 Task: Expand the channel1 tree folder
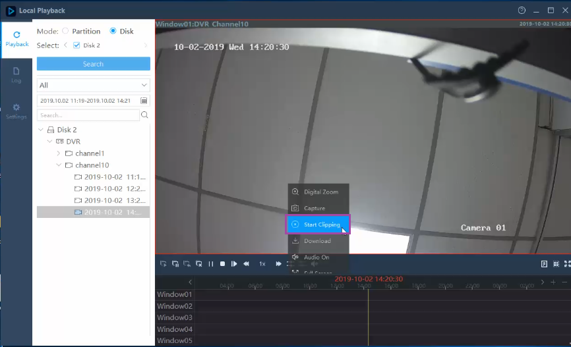(x=58, y=153)
